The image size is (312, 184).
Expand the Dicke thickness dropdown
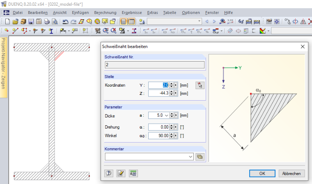pos(166,115)
